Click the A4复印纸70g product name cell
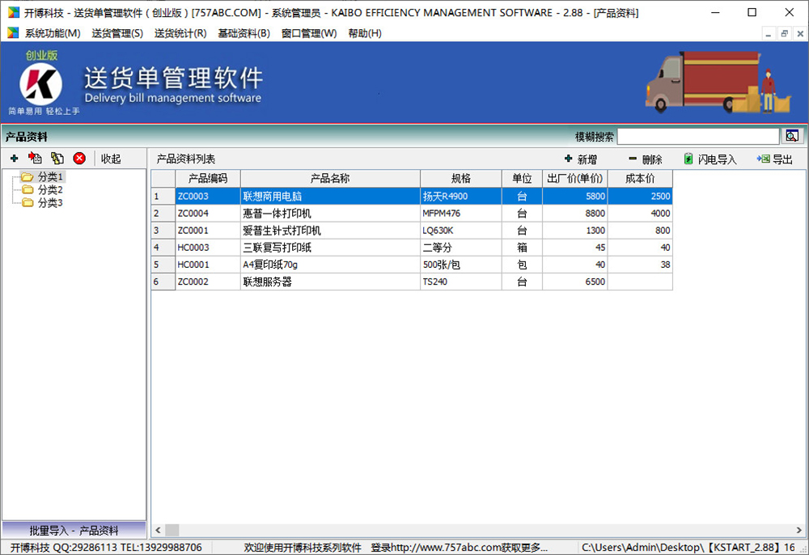This screenshot has height=555, width=809. (330, 264)
